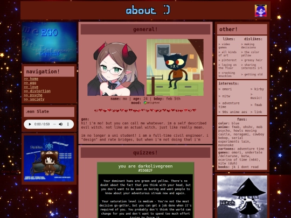Viewport: 291px width, 218px height.
Task: Open the love navigation link
Action: coord(31,87)
